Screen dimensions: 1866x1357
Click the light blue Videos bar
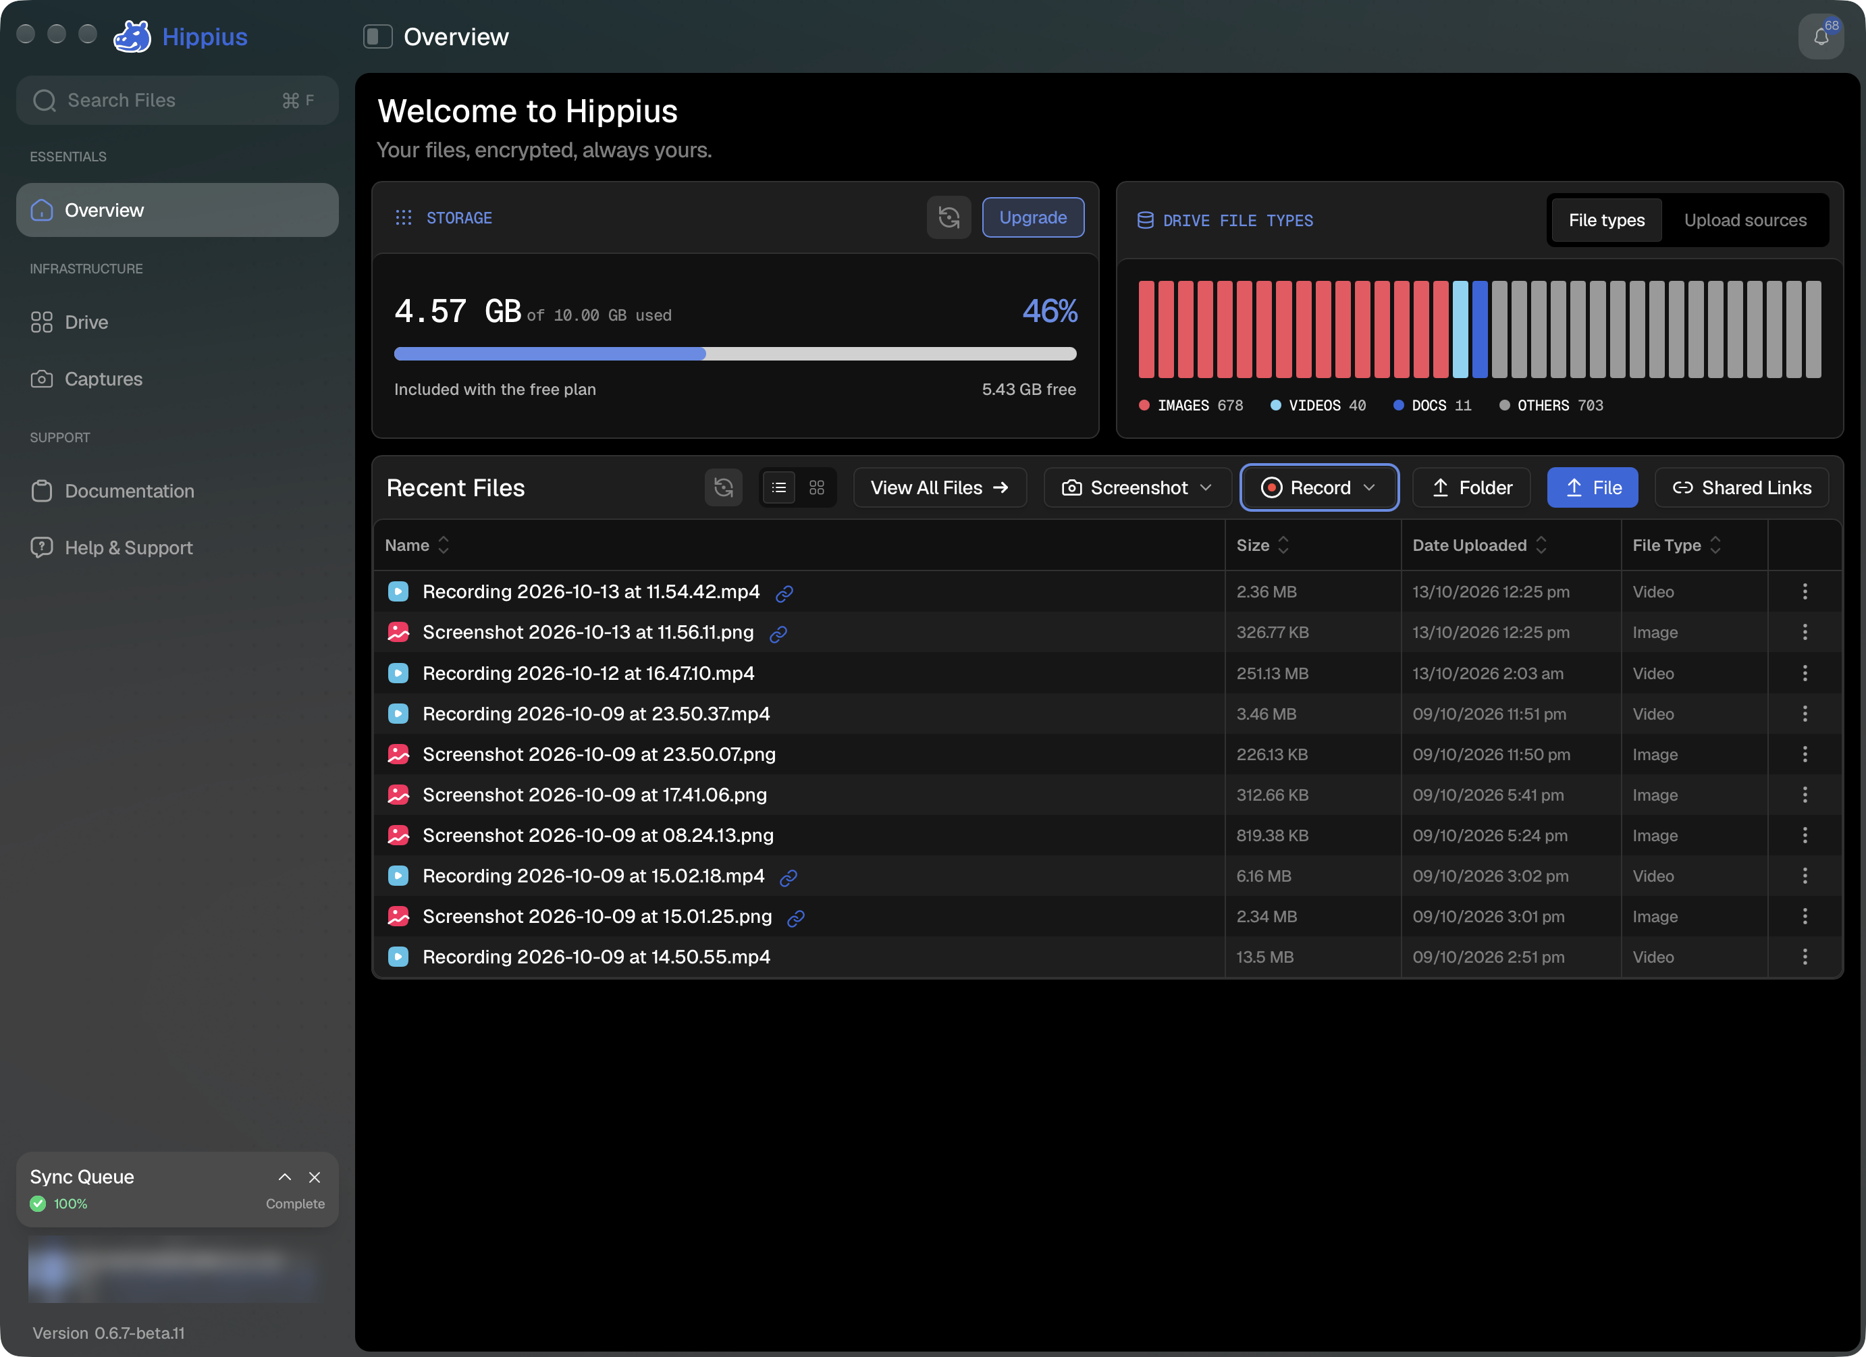pyautogui.click(x=1460, y=329)
